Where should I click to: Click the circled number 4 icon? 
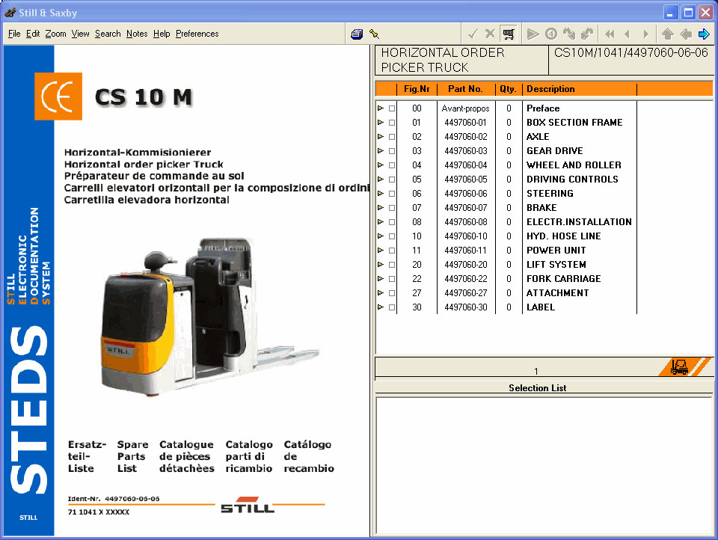(x=551, y=34)
